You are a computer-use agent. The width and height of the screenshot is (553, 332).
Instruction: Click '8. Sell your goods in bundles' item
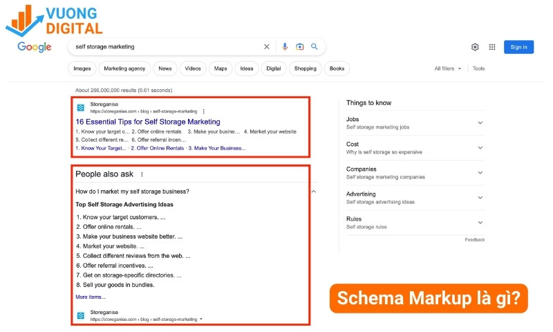pyautogui.click(x=115, y=285)
